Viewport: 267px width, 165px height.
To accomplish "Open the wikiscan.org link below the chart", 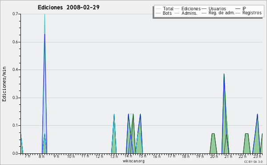I will [x=133, y=161].
